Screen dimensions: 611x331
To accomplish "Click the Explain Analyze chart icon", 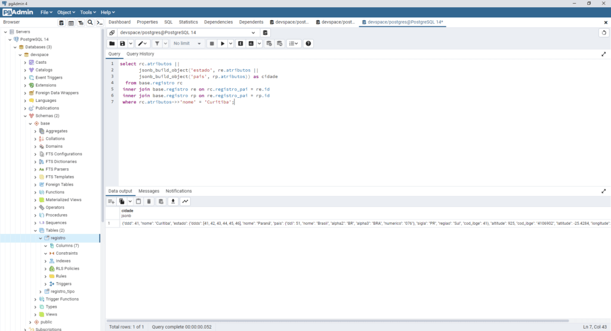I will tap(251, 44).
